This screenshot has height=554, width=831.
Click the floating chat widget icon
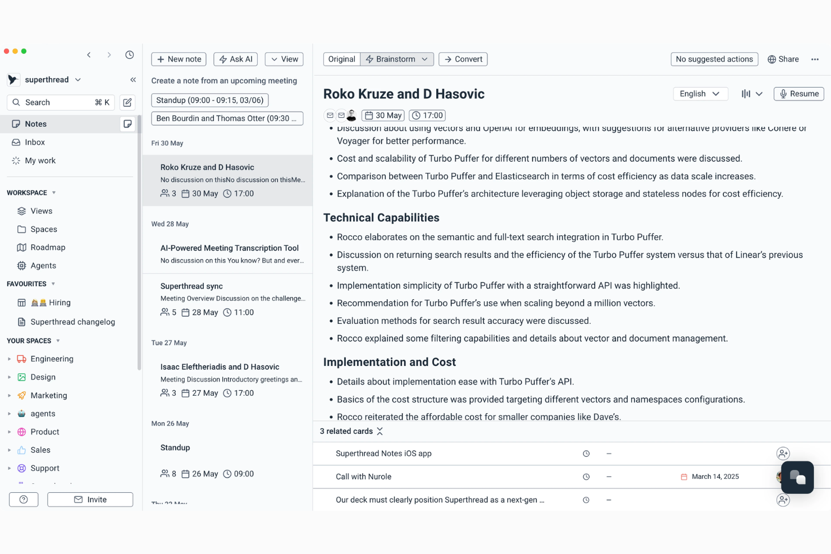797,477
